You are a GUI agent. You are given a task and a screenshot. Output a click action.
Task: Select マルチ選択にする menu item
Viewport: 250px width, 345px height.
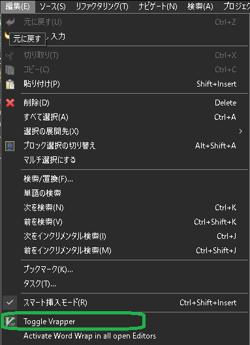[125, 160]
